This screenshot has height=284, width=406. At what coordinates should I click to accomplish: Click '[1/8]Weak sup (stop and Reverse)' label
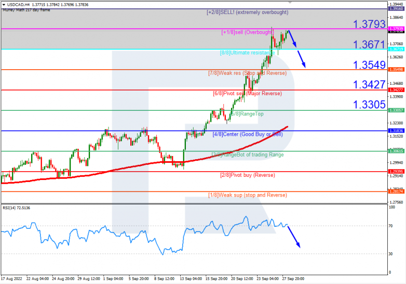(248, 195)
